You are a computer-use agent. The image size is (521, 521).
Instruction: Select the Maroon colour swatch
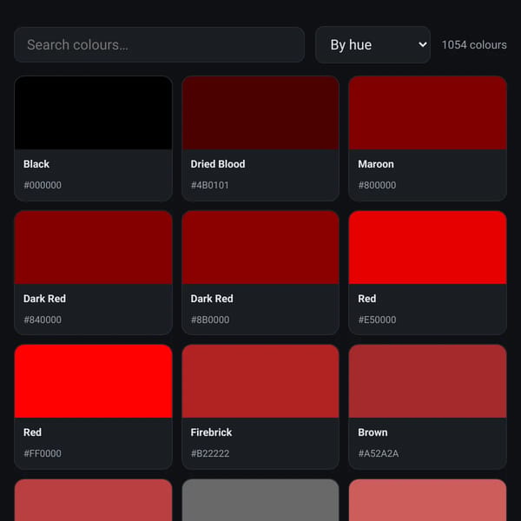click(x=427, y=113)
